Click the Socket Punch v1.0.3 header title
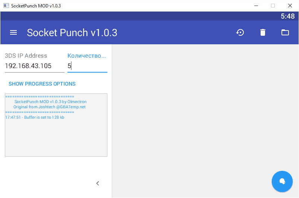 point(72,32)
